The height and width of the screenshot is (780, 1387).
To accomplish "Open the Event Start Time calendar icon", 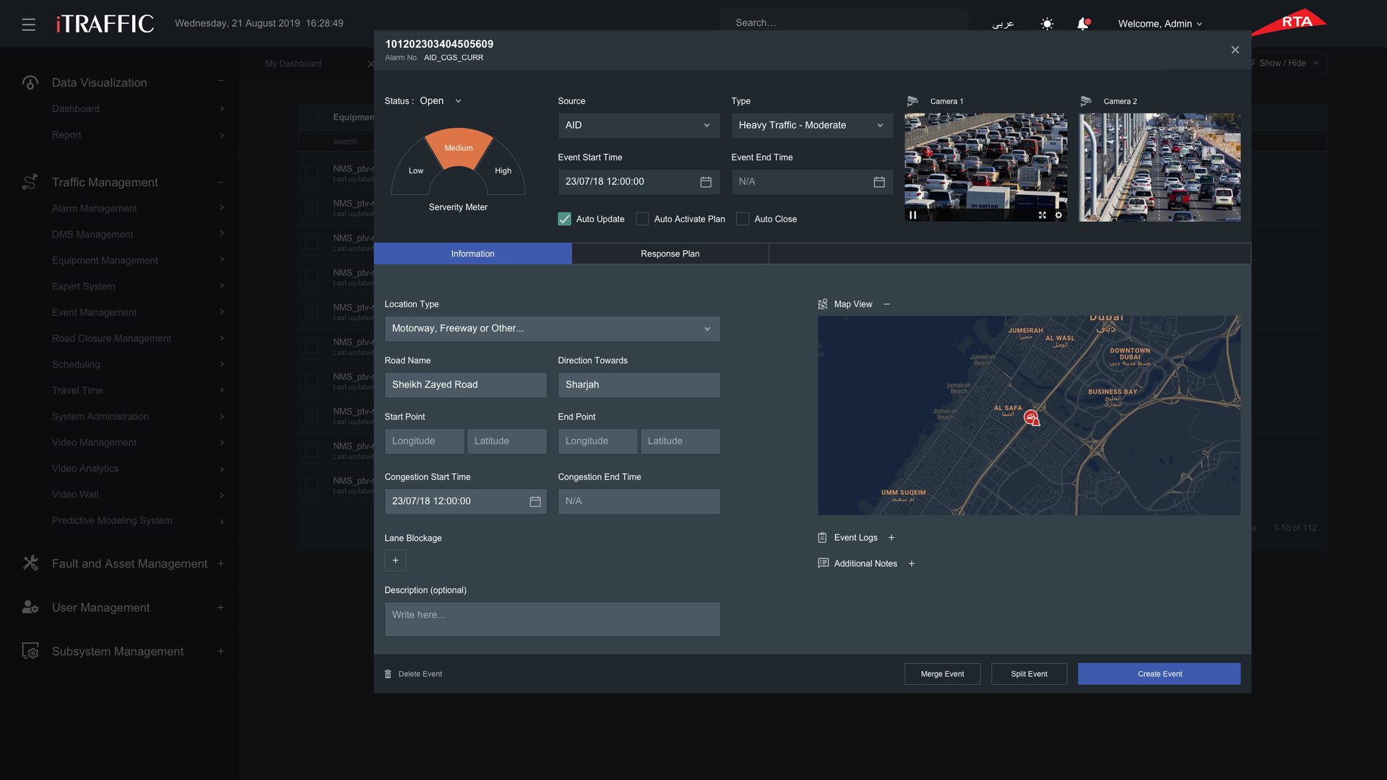I will click(x=706, y=182).
